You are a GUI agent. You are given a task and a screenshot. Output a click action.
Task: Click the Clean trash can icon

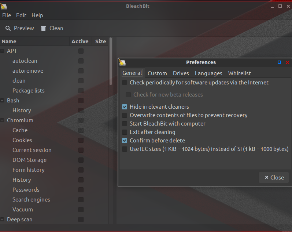(x=43, y=28)
